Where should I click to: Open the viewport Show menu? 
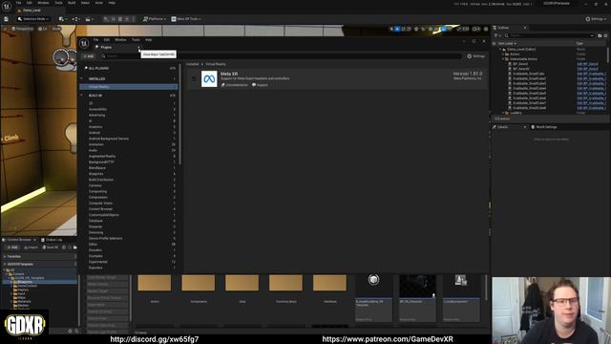55,29
